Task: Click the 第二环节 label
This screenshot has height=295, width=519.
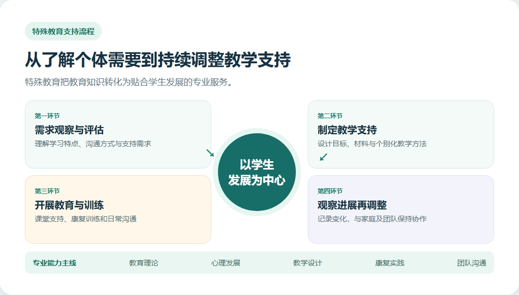Action: pyautogui.click(x=330, y=116)
